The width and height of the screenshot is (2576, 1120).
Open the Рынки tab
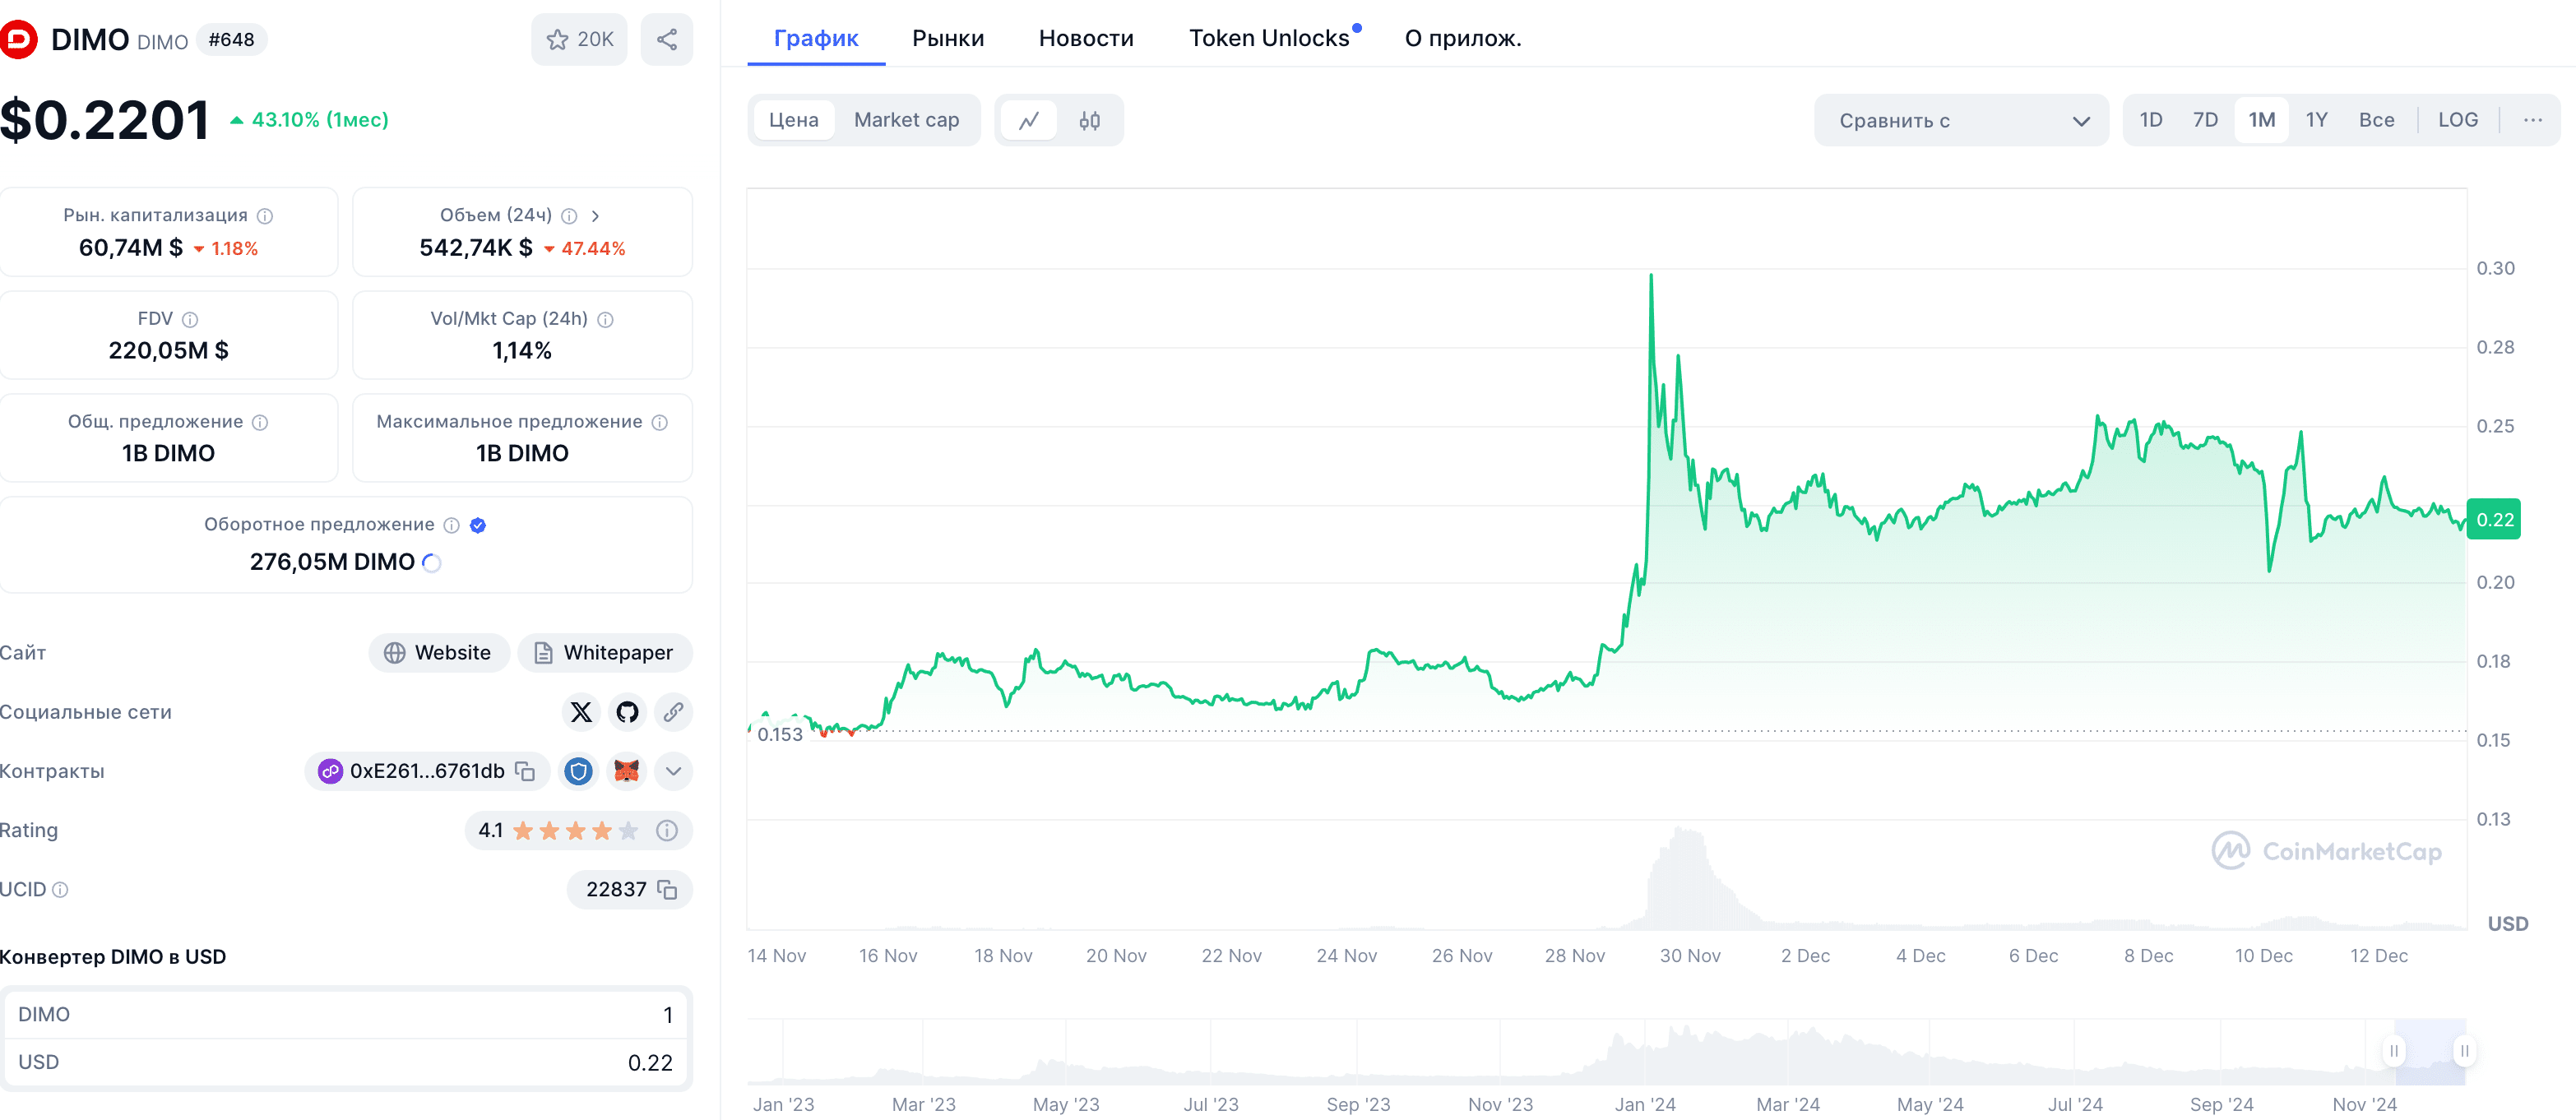click(948, 38)
